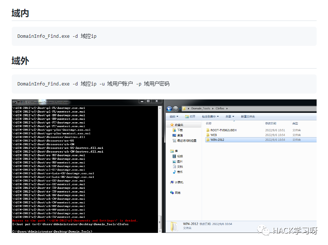Click the Resources\en-US line without file name
The height and width of the screenshot is (245, 328).
43,141
